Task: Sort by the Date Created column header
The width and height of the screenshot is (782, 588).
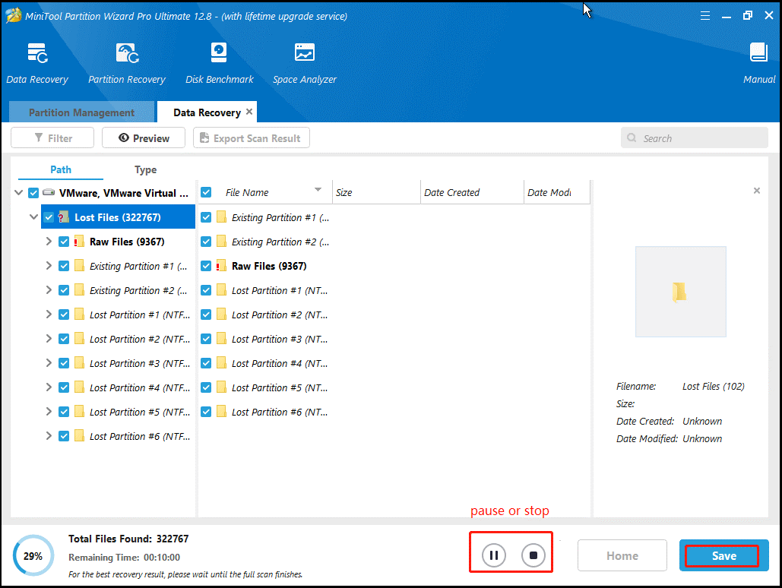Action: (x=472, y=192)
